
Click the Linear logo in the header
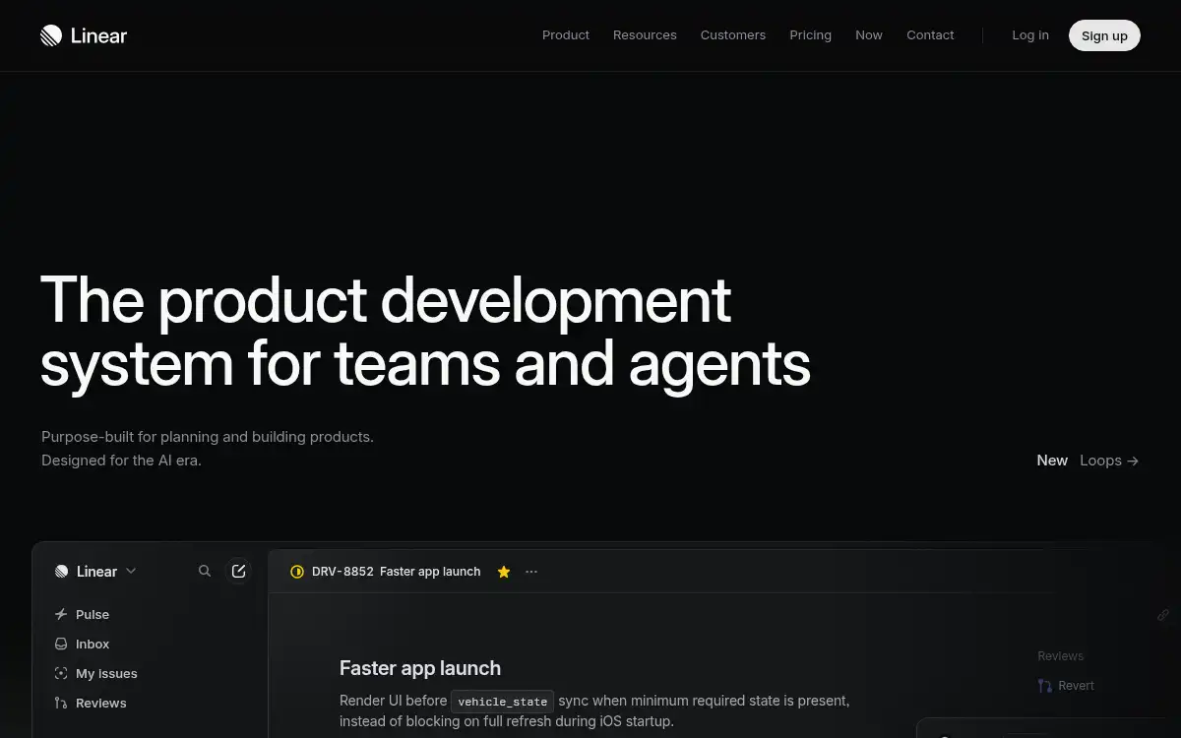(84, 35)
